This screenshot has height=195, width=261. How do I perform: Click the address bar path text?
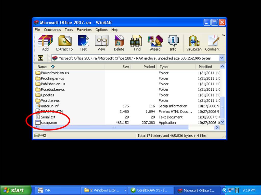pyautogui.click(x=135, y=58)
